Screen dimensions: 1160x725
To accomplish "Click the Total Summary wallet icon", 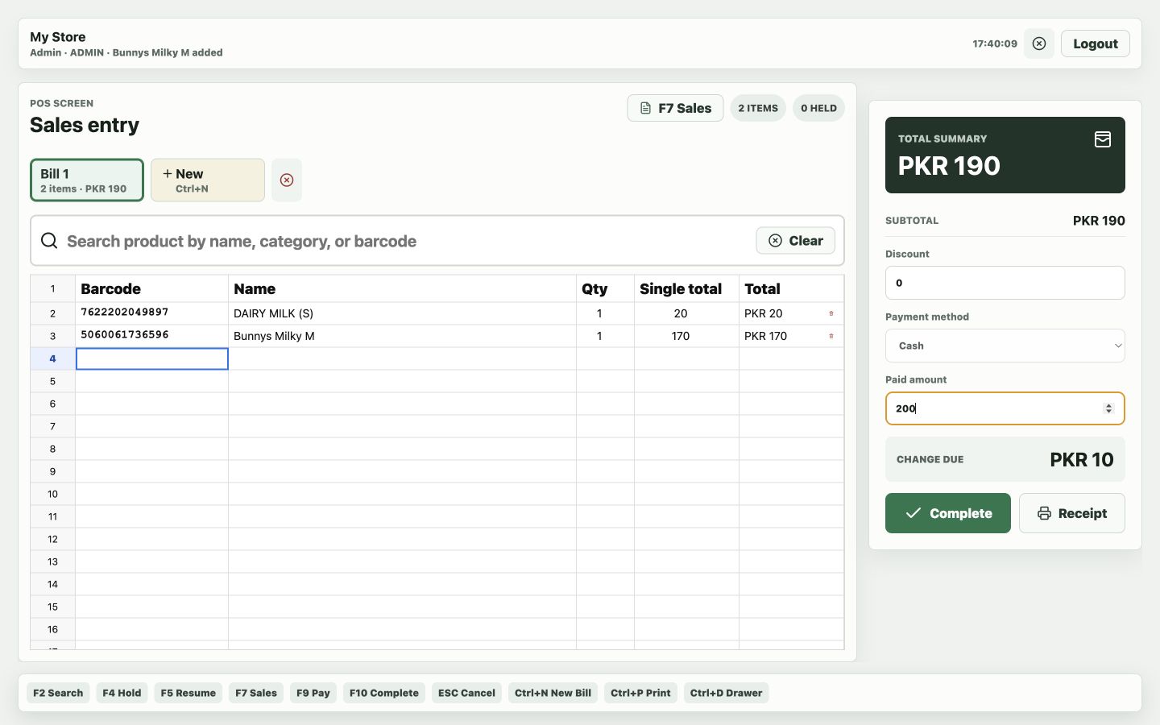I will [x=1103, y=139].
